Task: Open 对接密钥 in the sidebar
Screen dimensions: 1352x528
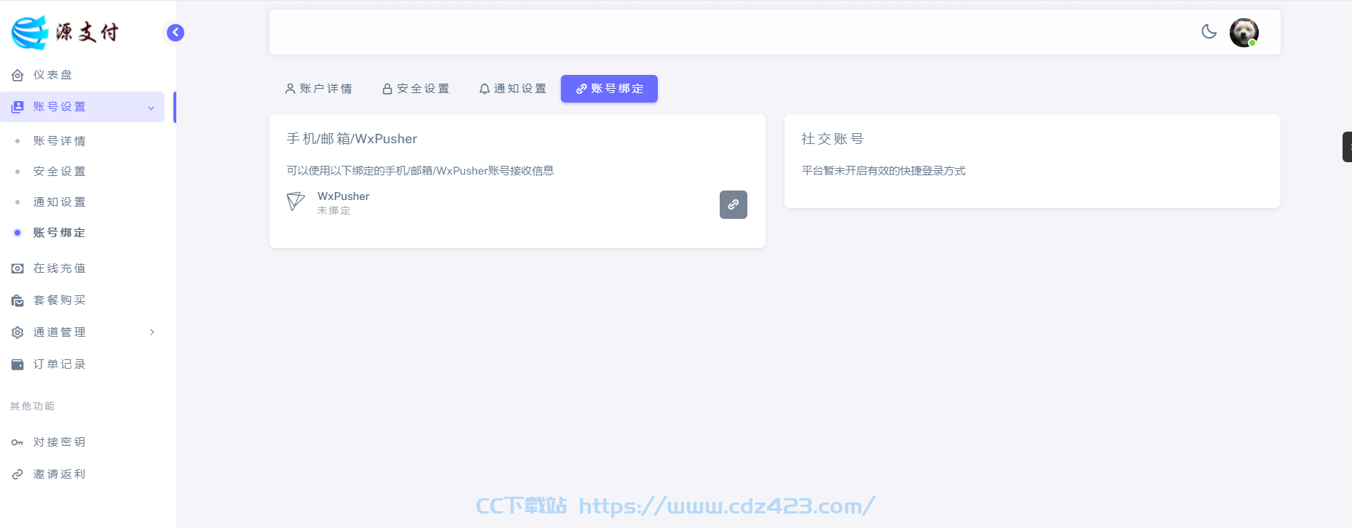Action: coord(82,442)
